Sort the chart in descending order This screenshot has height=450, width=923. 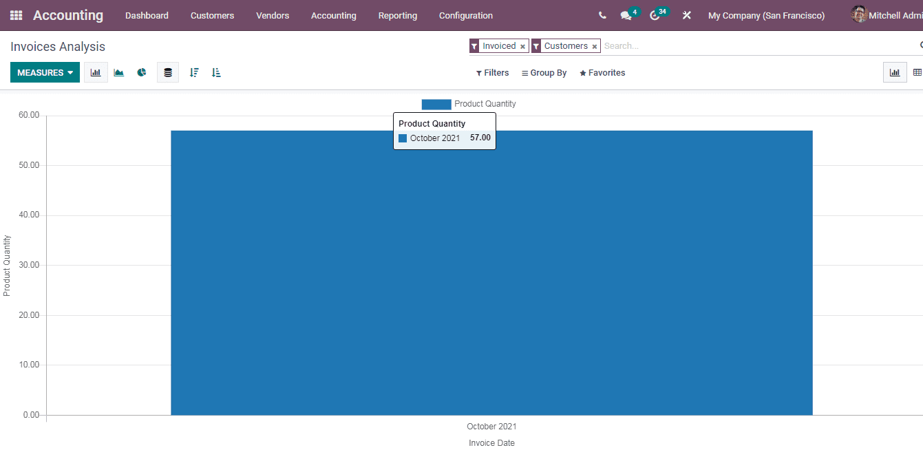coord(193,72)
